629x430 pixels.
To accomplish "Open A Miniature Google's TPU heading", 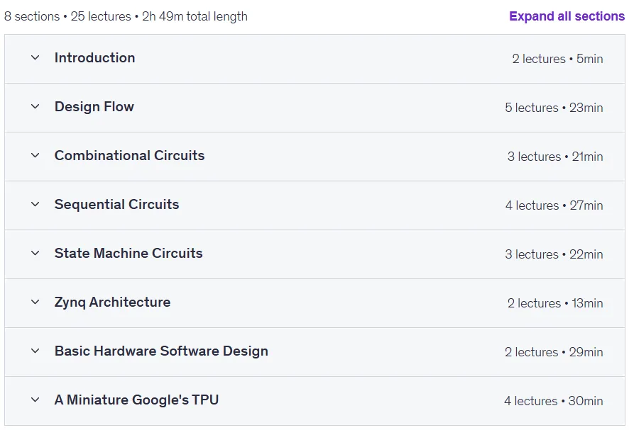I will pos(136,400).
